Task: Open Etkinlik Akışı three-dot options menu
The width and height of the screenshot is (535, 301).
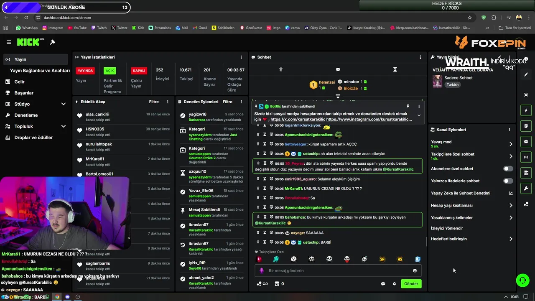Action: 168,102
